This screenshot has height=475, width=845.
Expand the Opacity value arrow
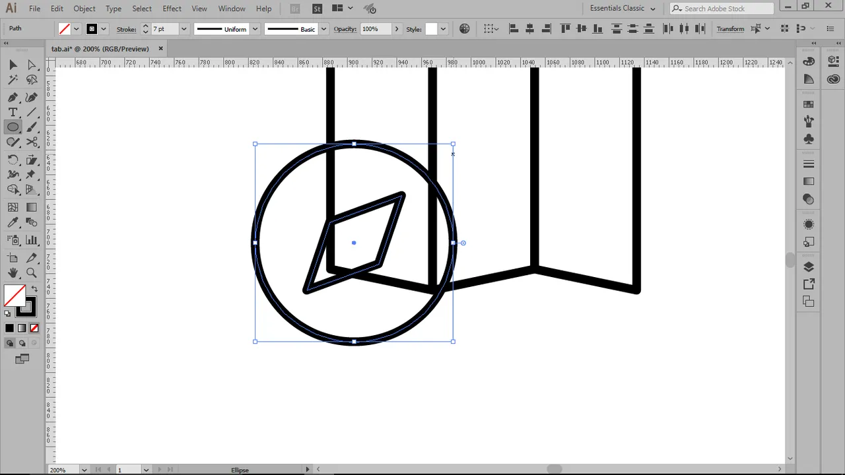coord(396,29)
